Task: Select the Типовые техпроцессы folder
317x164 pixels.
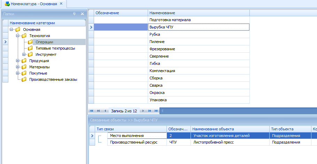Action: click(x=55, y=48)
